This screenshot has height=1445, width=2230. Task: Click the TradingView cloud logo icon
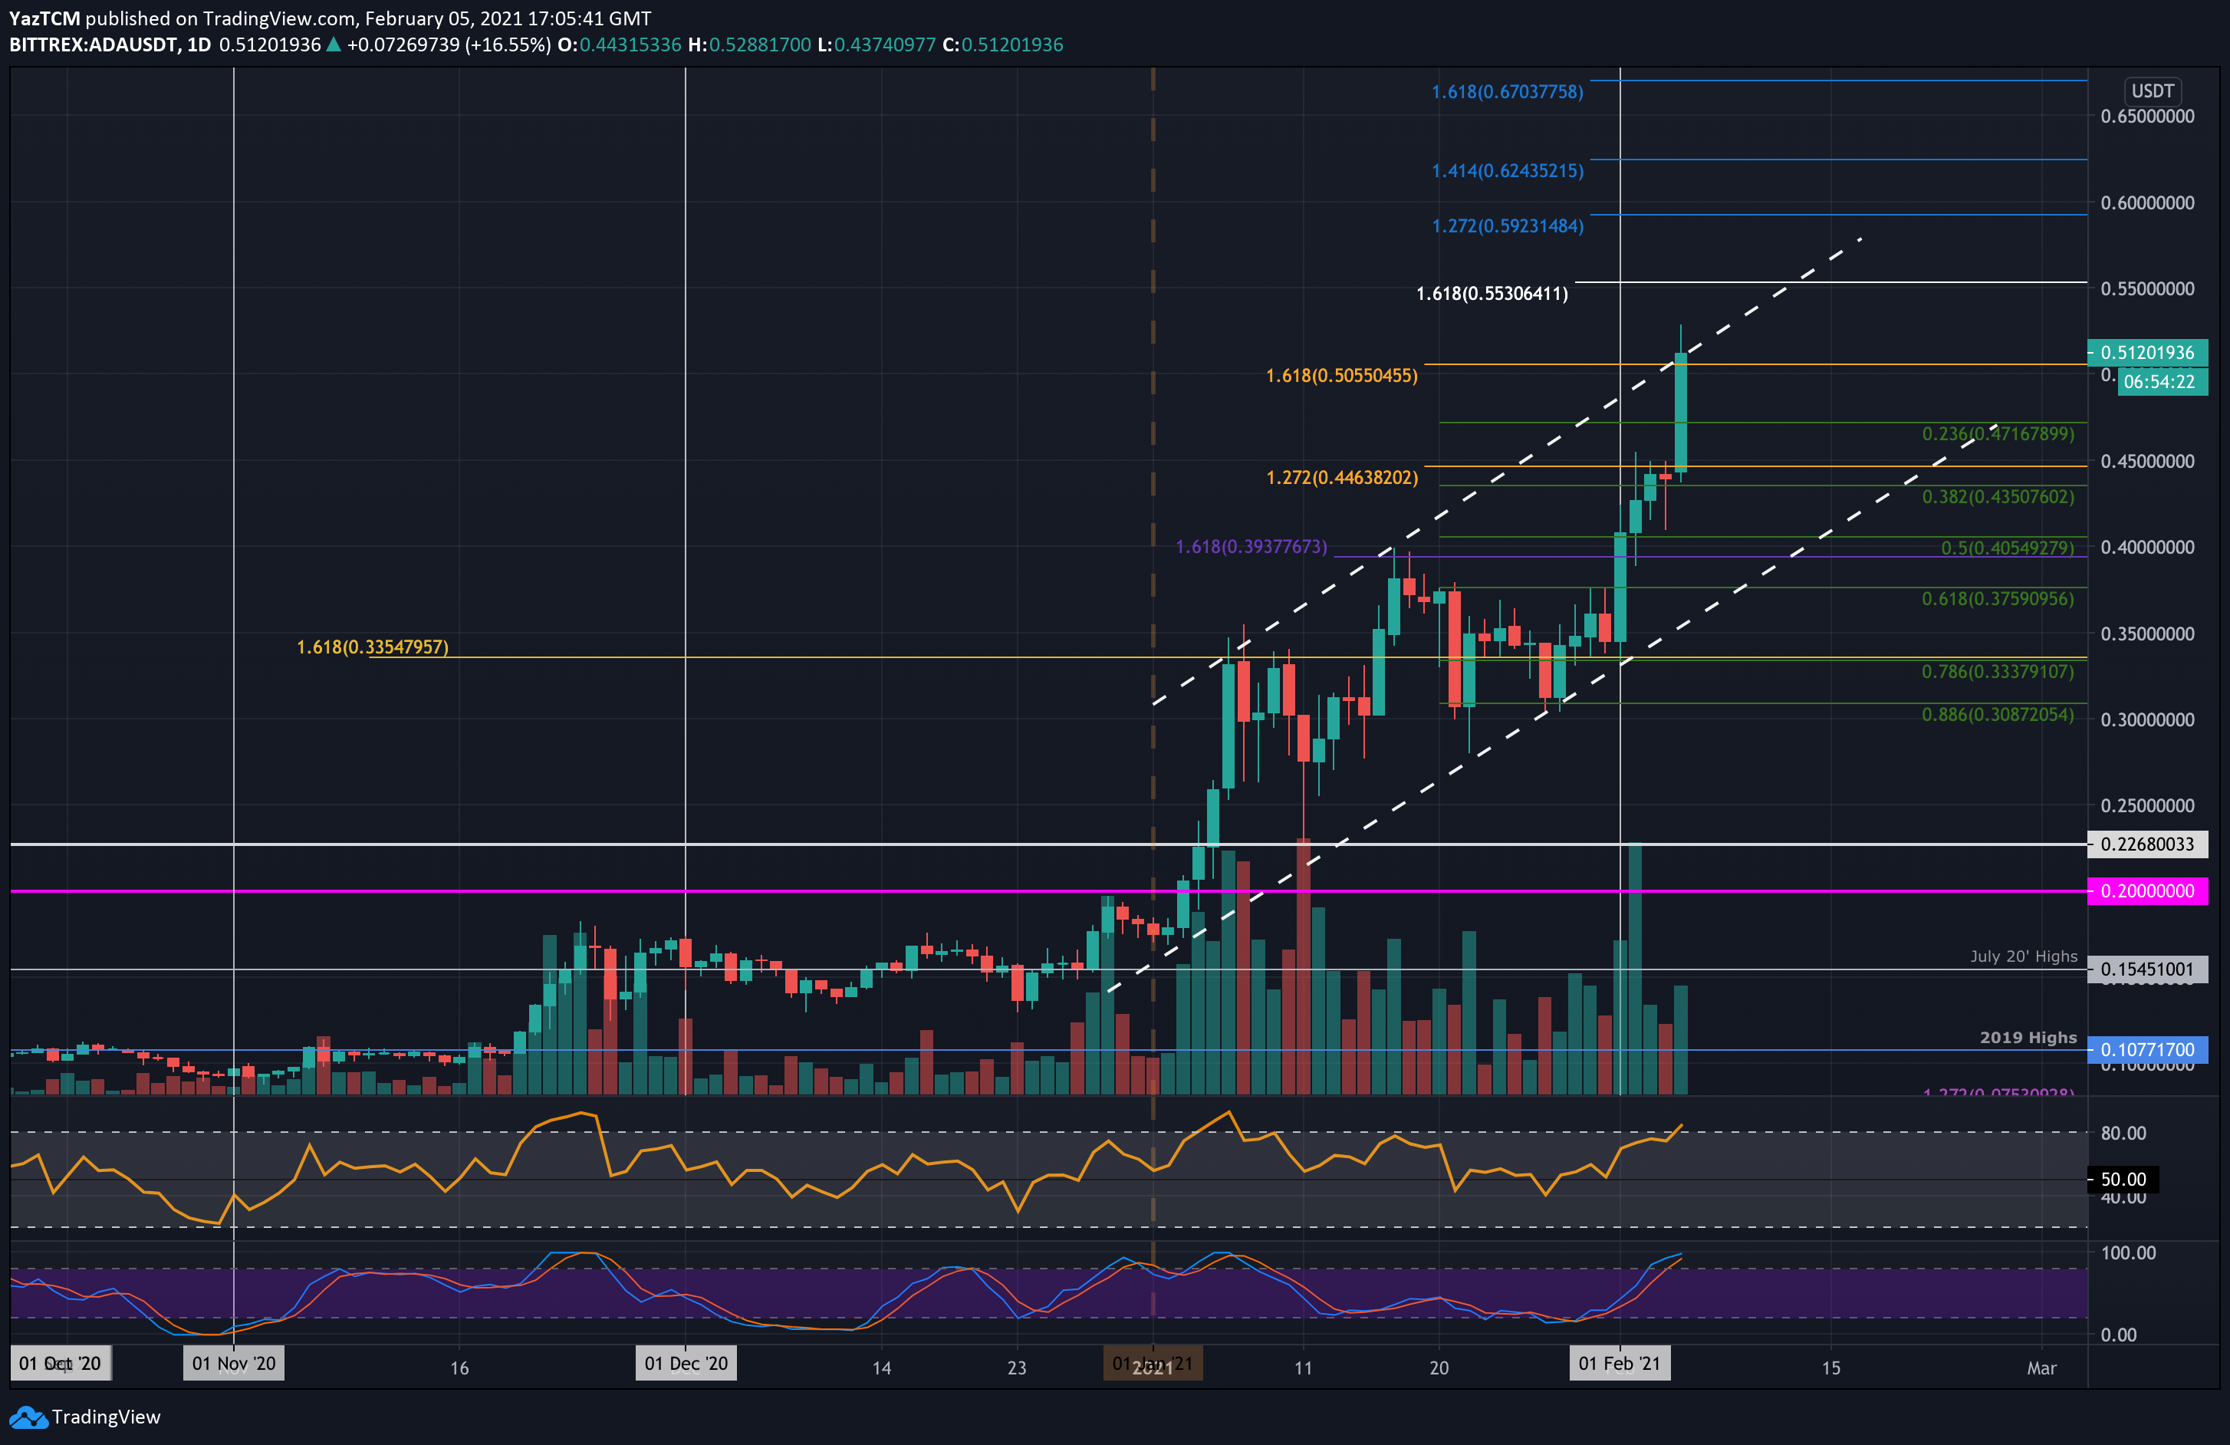point(28,1417)
